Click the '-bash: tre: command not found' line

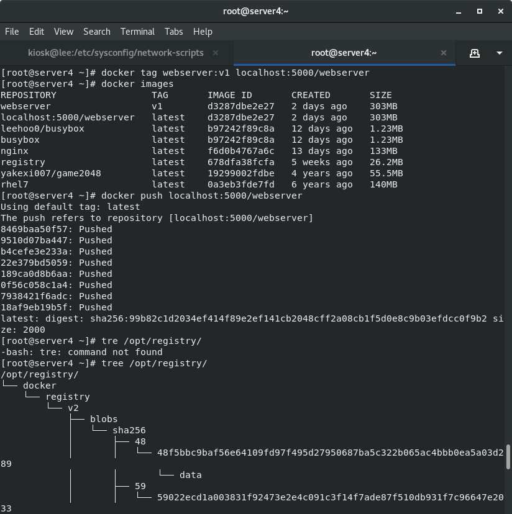click(81, 352)
